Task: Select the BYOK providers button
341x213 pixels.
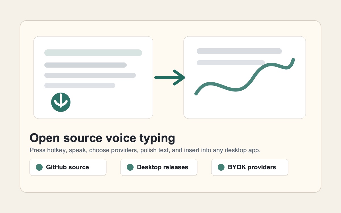Action: [250, 167]
